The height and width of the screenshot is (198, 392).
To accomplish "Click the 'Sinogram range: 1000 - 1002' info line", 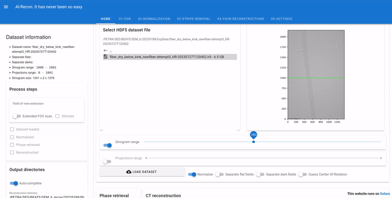I will click(x=34, y=68).
